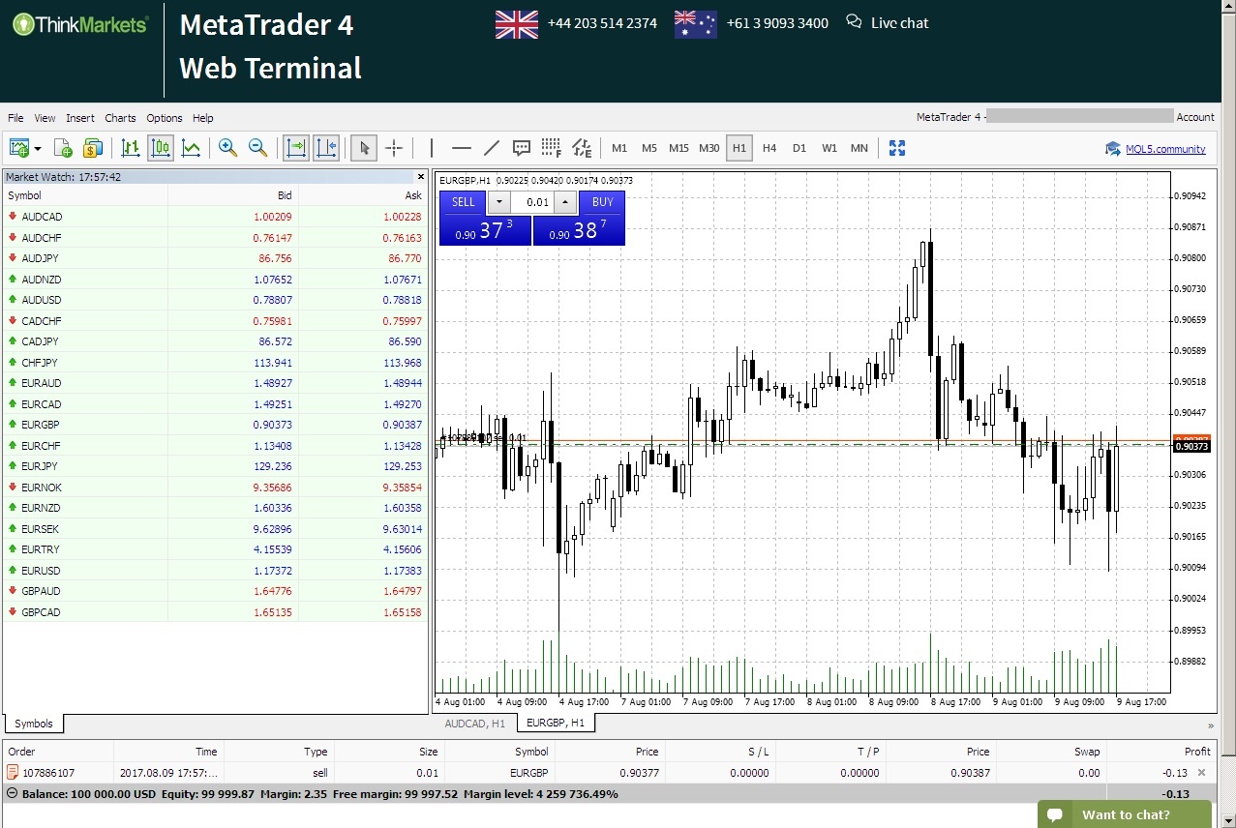Open the Charts menu
1236x828 pixels.
point(120,117)
